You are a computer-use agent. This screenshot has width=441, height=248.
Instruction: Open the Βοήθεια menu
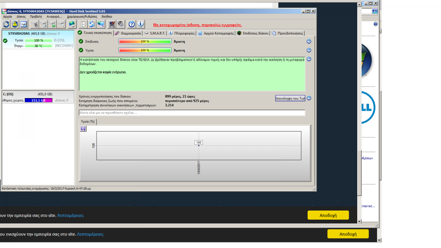point(107,17)
